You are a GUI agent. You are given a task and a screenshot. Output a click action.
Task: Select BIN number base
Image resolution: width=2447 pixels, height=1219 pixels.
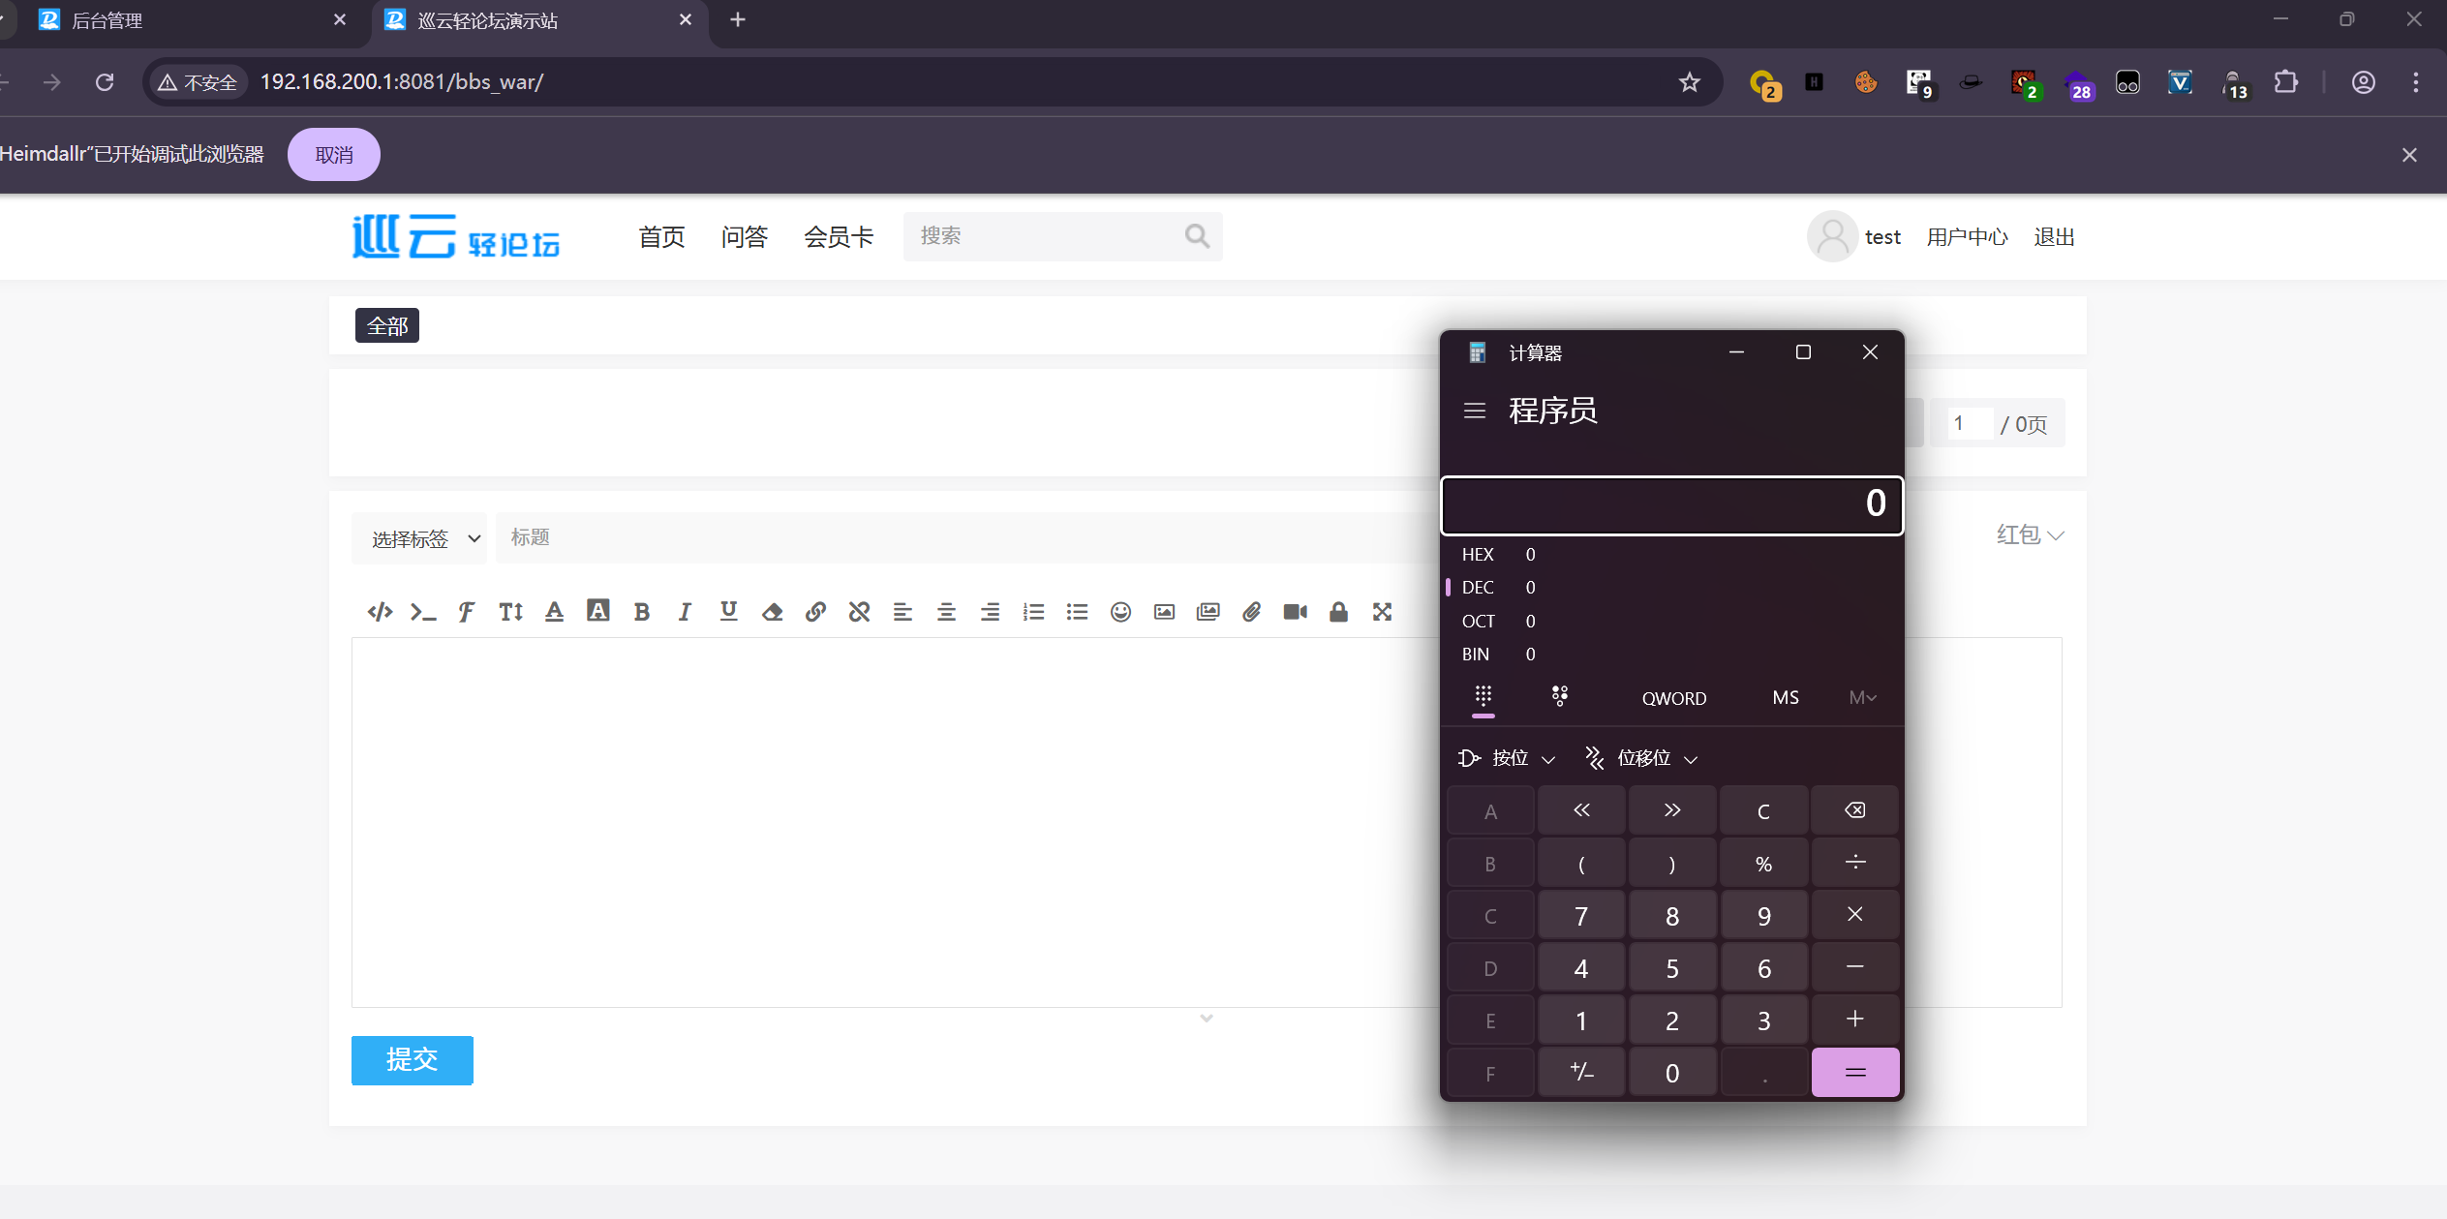1476,655
